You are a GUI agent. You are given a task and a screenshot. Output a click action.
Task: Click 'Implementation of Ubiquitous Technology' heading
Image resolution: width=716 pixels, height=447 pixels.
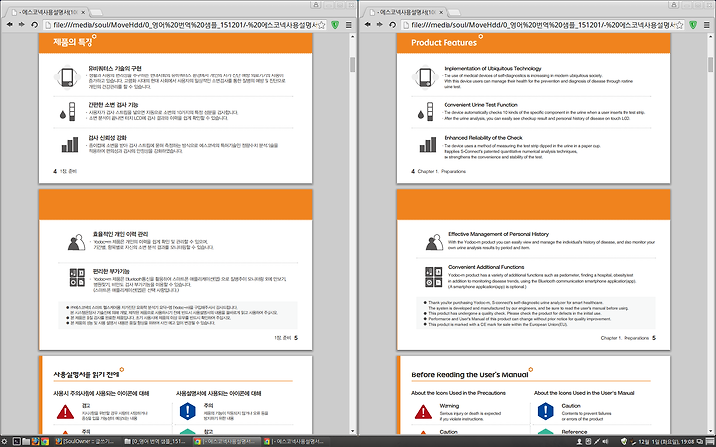coord(492,68)
